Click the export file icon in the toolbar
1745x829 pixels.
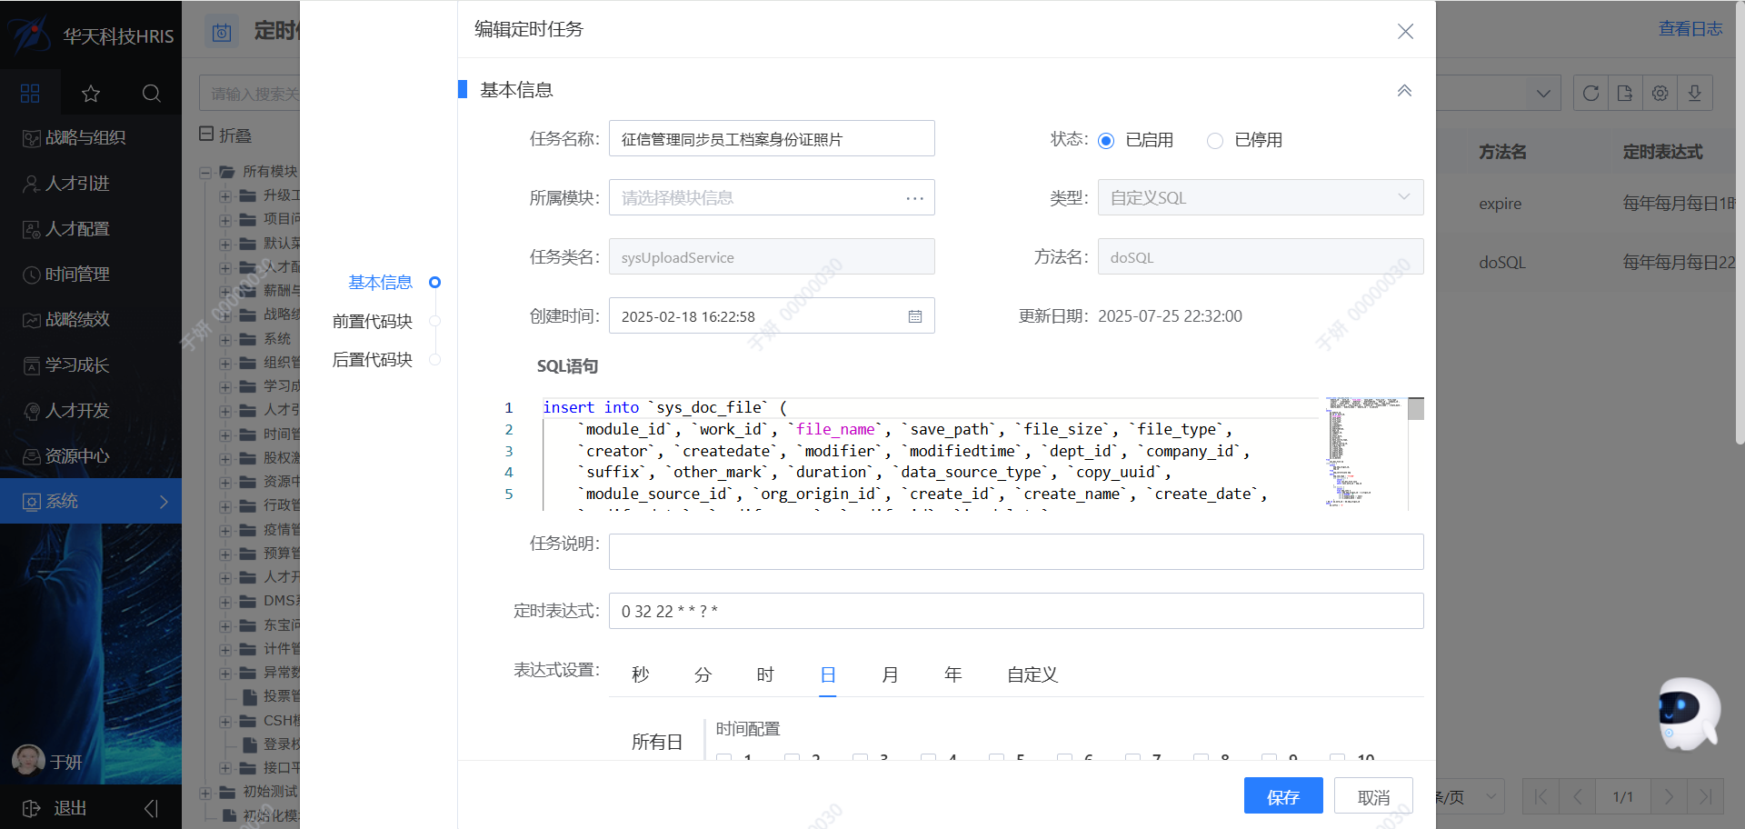point(1624,93)
